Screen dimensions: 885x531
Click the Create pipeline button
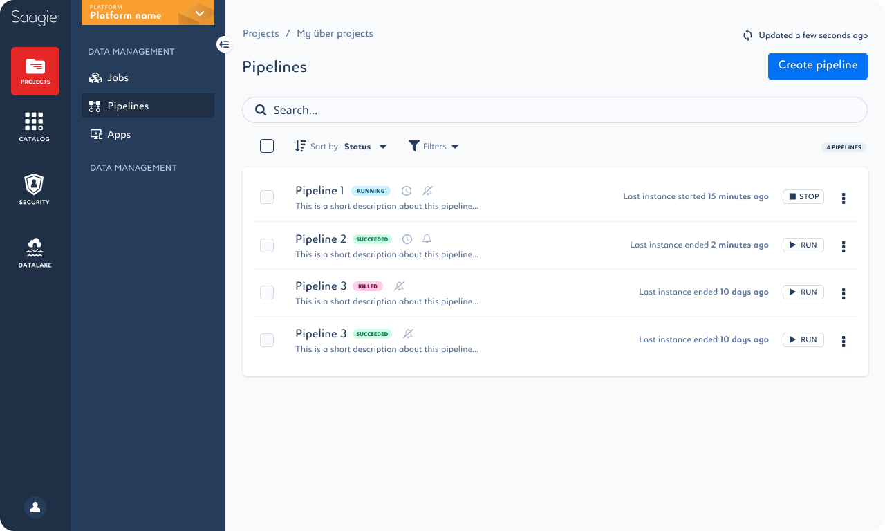coord(818,66)
